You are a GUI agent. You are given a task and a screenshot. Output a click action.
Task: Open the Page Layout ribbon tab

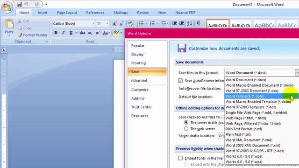pyautogui.click(x=67, y=13)
